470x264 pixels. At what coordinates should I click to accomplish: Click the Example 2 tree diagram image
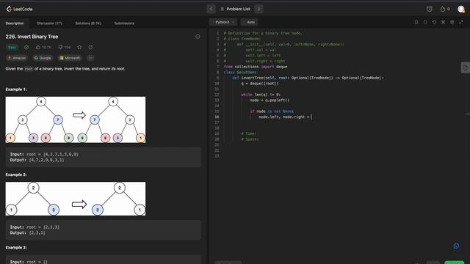pos(76,199)
